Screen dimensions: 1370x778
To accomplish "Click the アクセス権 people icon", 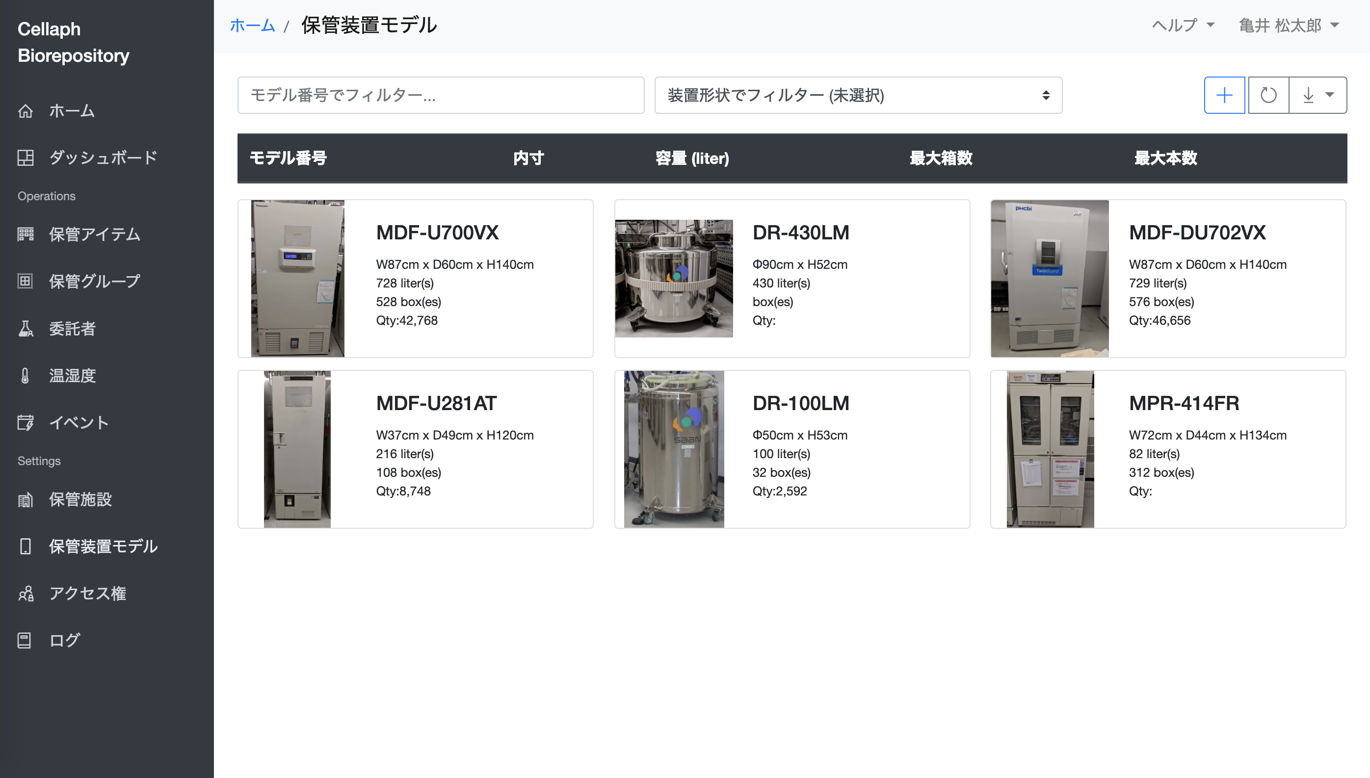I will (25, 593).
